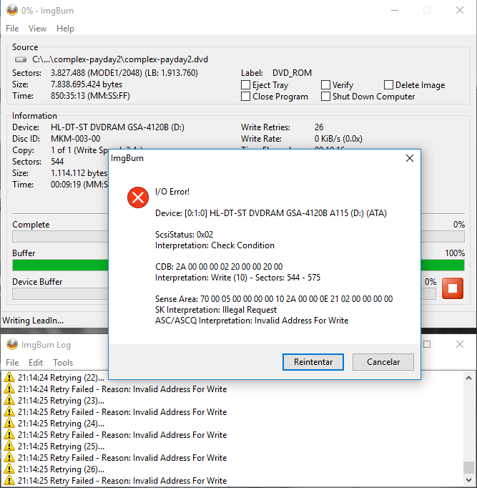Viewport: 477px width, 488px height.
Task: Click the Sense Area hex line
Action: 274,299
